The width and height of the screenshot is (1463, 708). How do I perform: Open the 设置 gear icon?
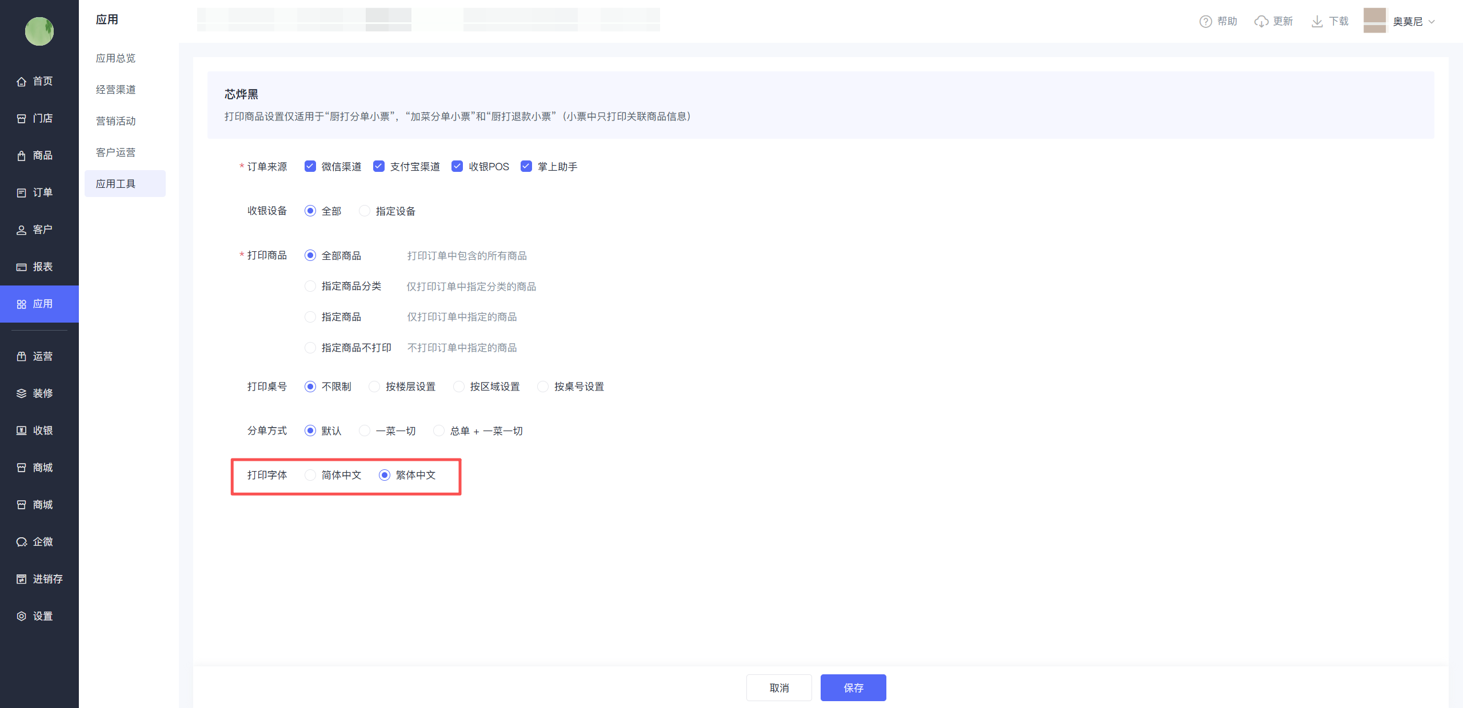(x=22, y=616)
